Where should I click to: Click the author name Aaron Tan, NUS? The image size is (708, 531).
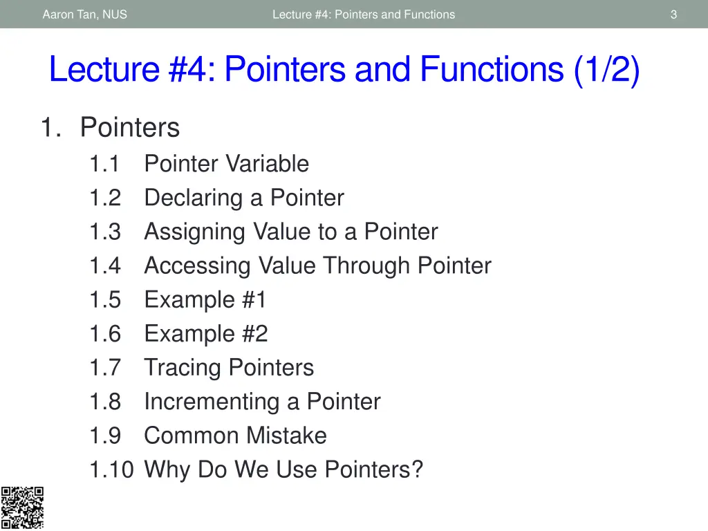pyautogui.click(x=84, y=15)
